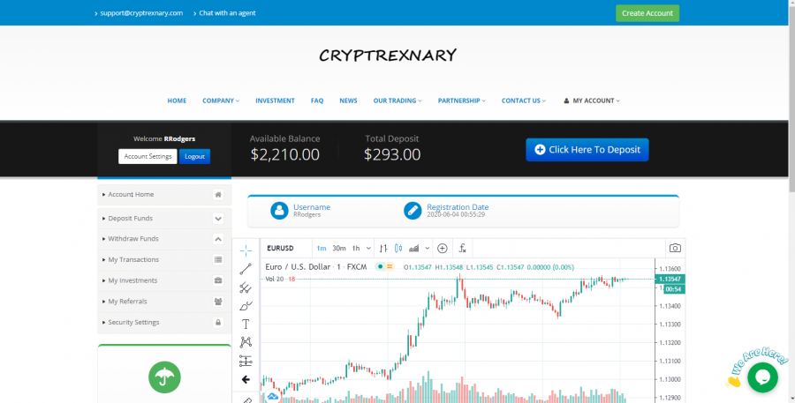Click the home icon beside Account Home

pyautogui.click(x=218, y=194)
